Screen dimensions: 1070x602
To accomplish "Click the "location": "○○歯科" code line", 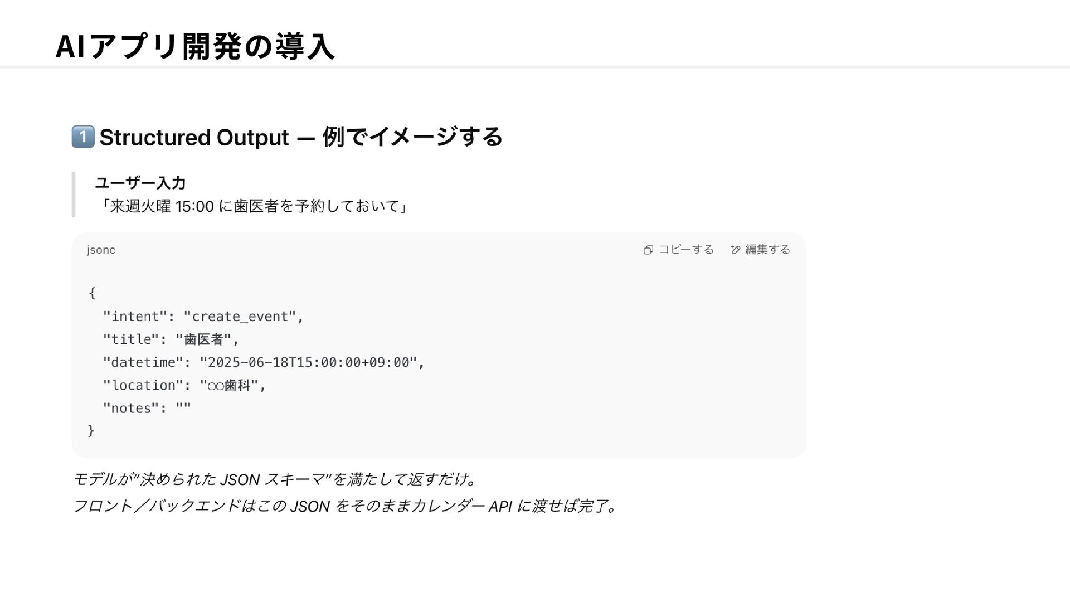I will [x=184, y=385].
